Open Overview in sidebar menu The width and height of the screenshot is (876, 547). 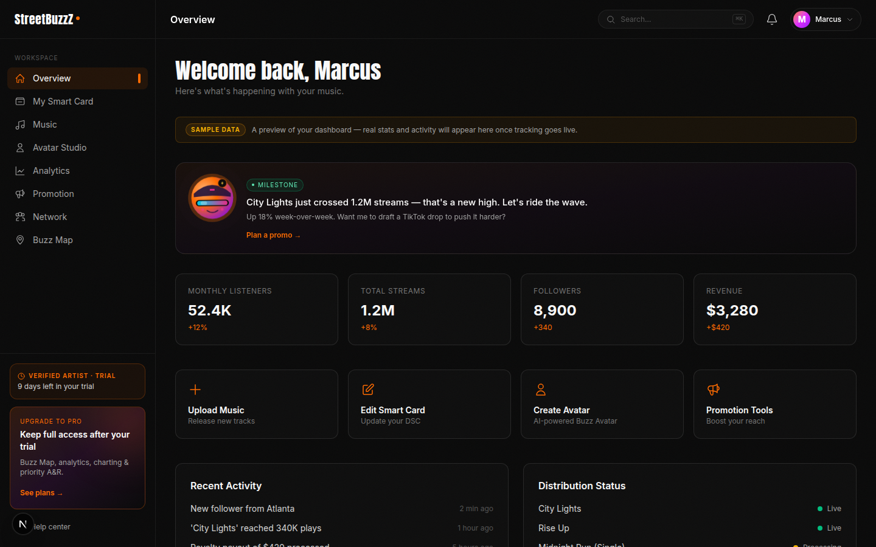(77, 78)
